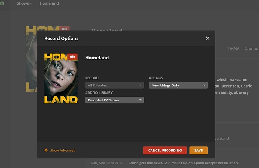Click the background Homeland poster behind the dialog
The image size is (259, 168).
pos(31,59)
